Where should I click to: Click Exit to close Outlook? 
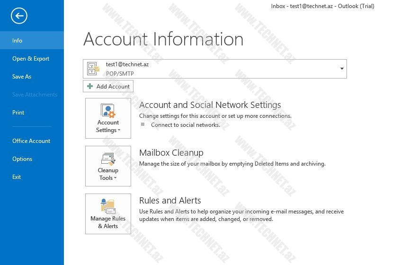(x=17, y=177)
